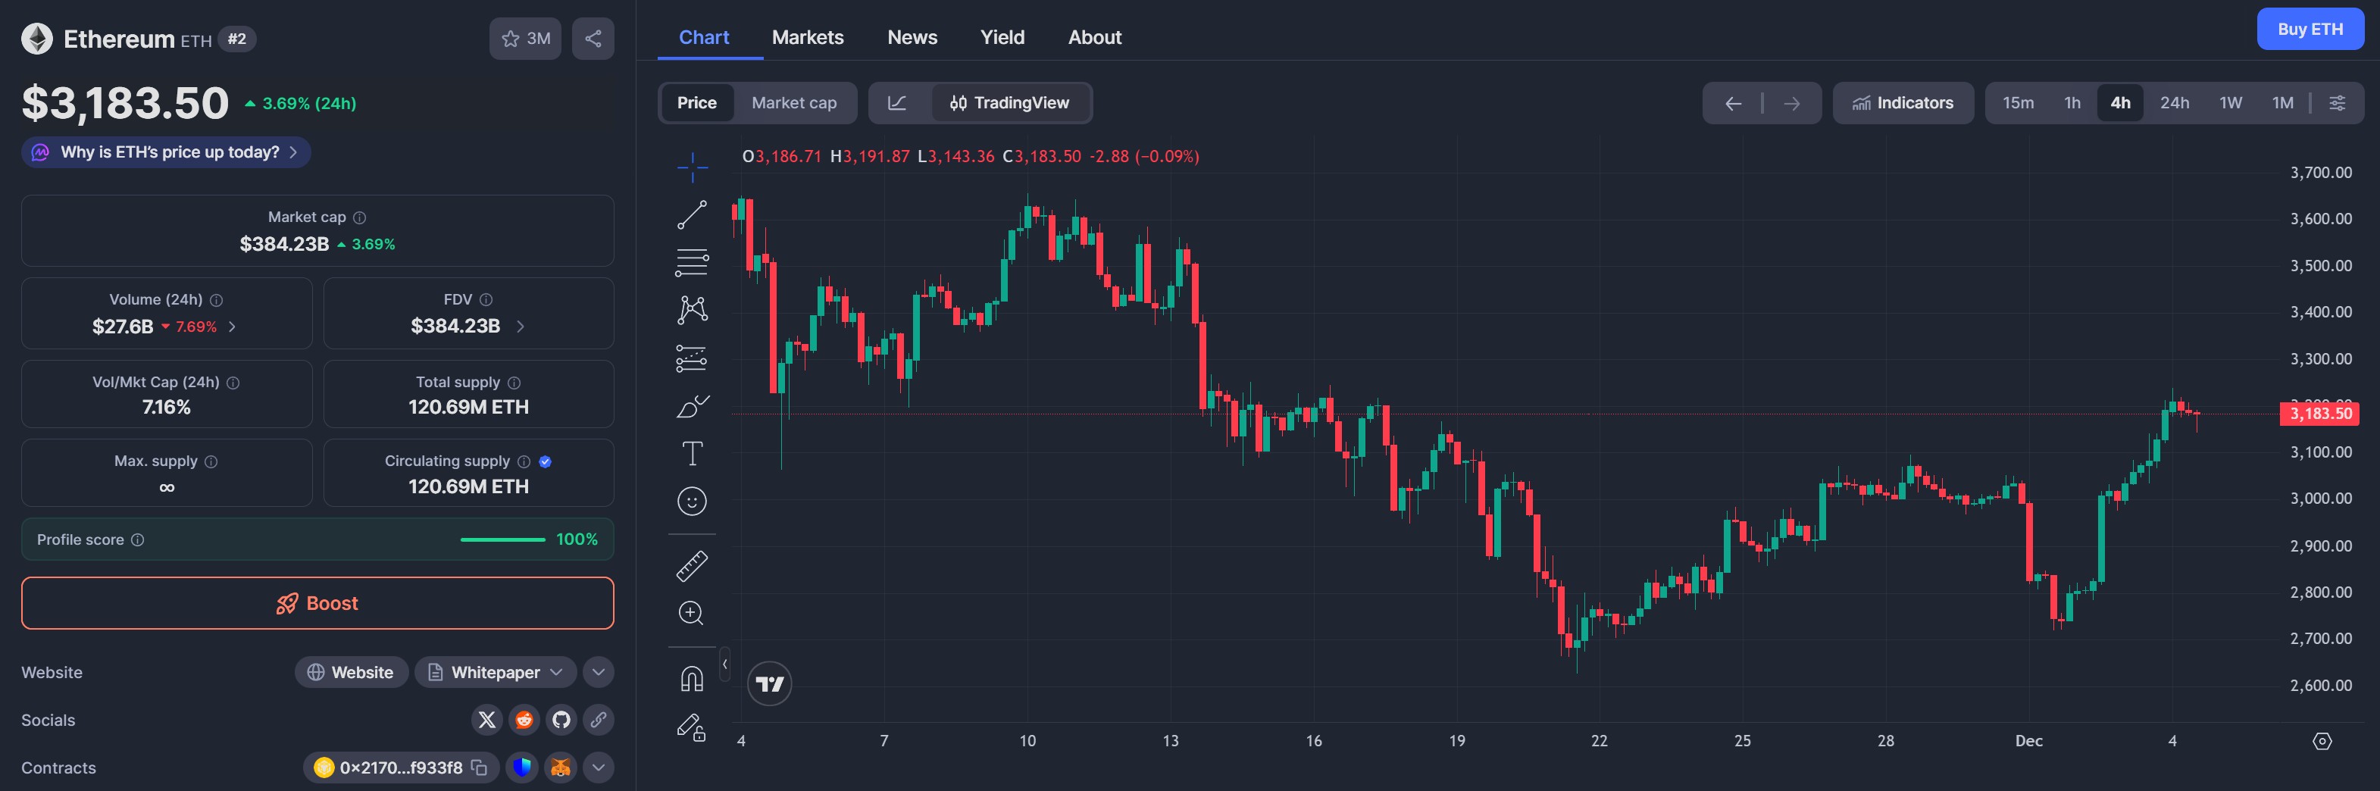
Task: Enable the magnet snap mode
Action: (692, 679)
